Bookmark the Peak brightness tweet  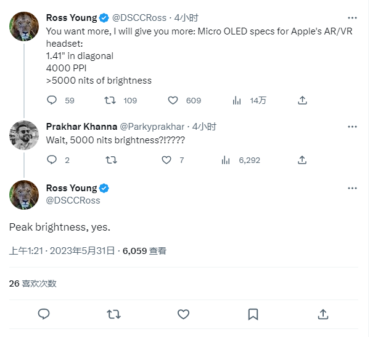tap(253, 314)
